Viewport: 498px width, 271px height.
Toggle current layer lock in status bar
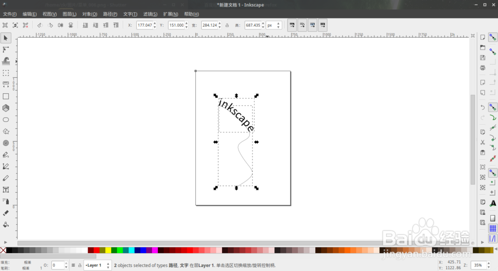pyautogui.click(x=80, y=265)
